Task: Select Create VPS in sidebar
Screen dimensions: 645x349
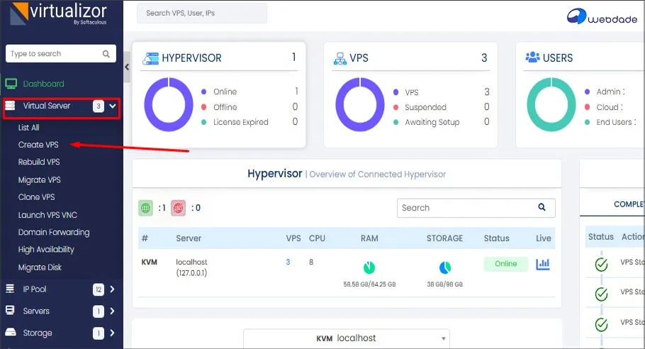Action: [38, 145]
